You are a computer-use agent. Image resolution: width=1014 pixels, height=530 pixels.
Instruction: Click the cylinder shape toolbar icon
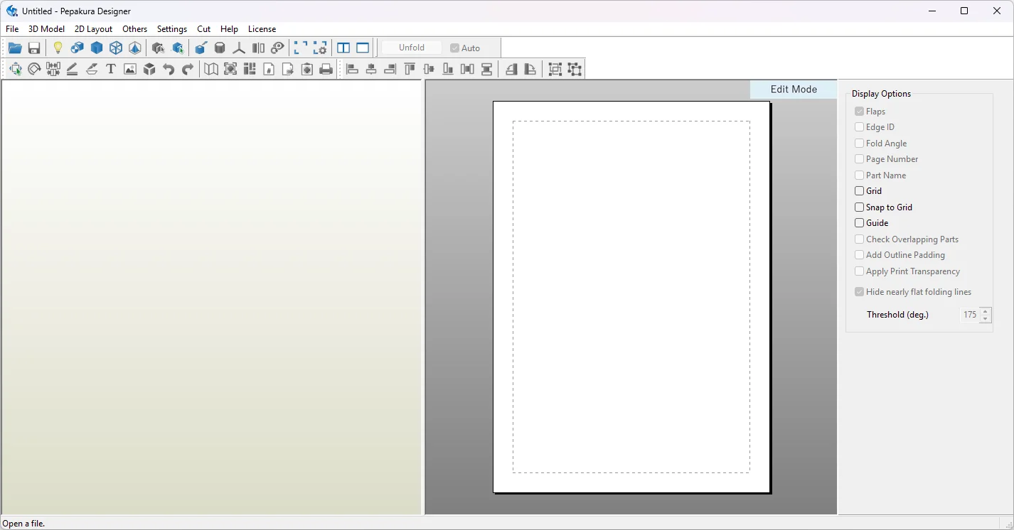(220, 48)
